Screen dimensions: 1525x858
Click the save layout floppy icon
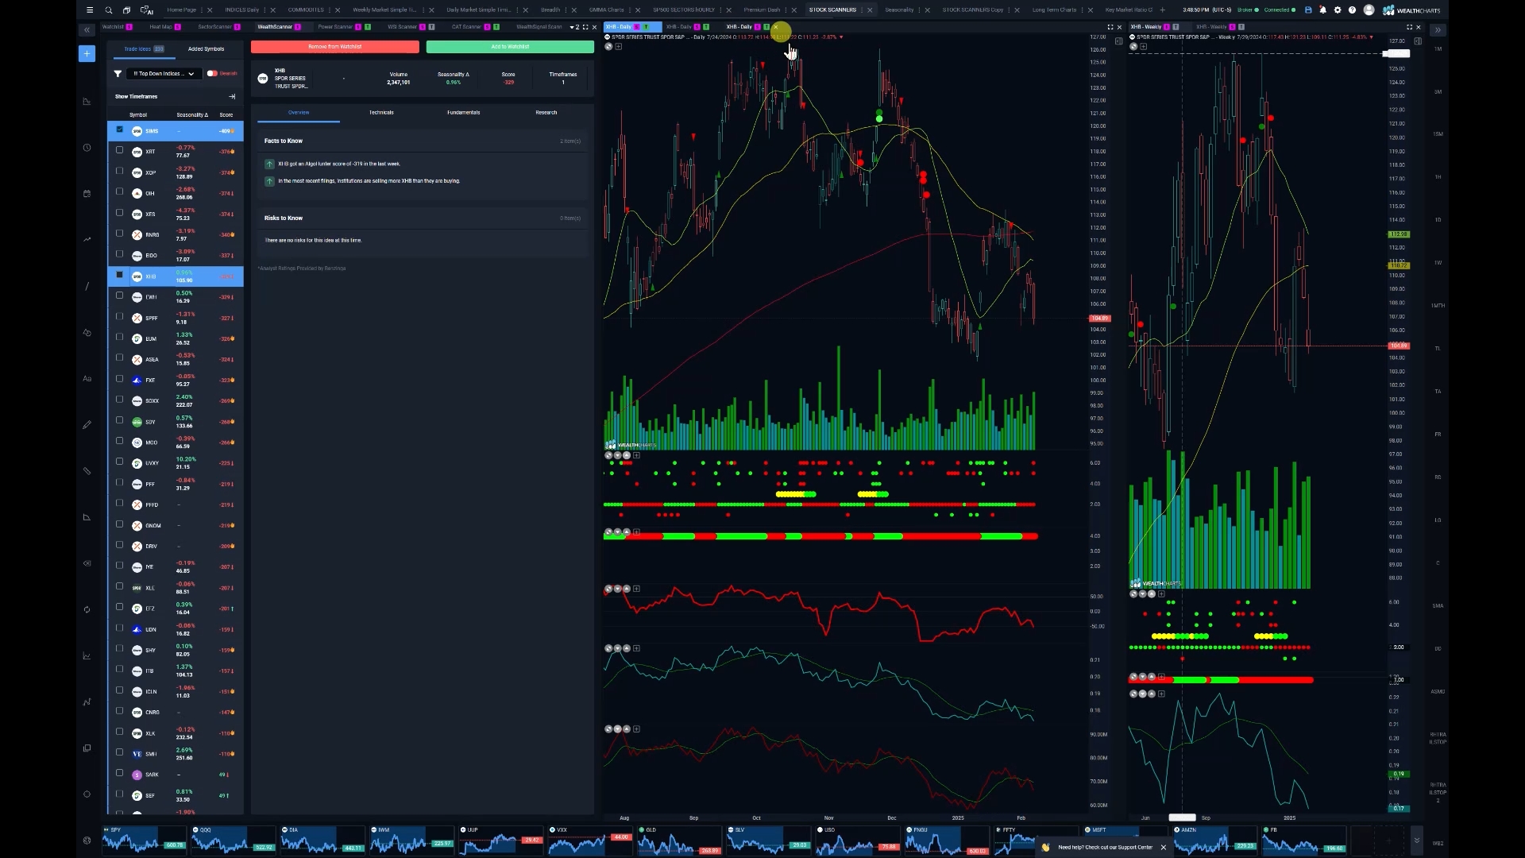1308,10
